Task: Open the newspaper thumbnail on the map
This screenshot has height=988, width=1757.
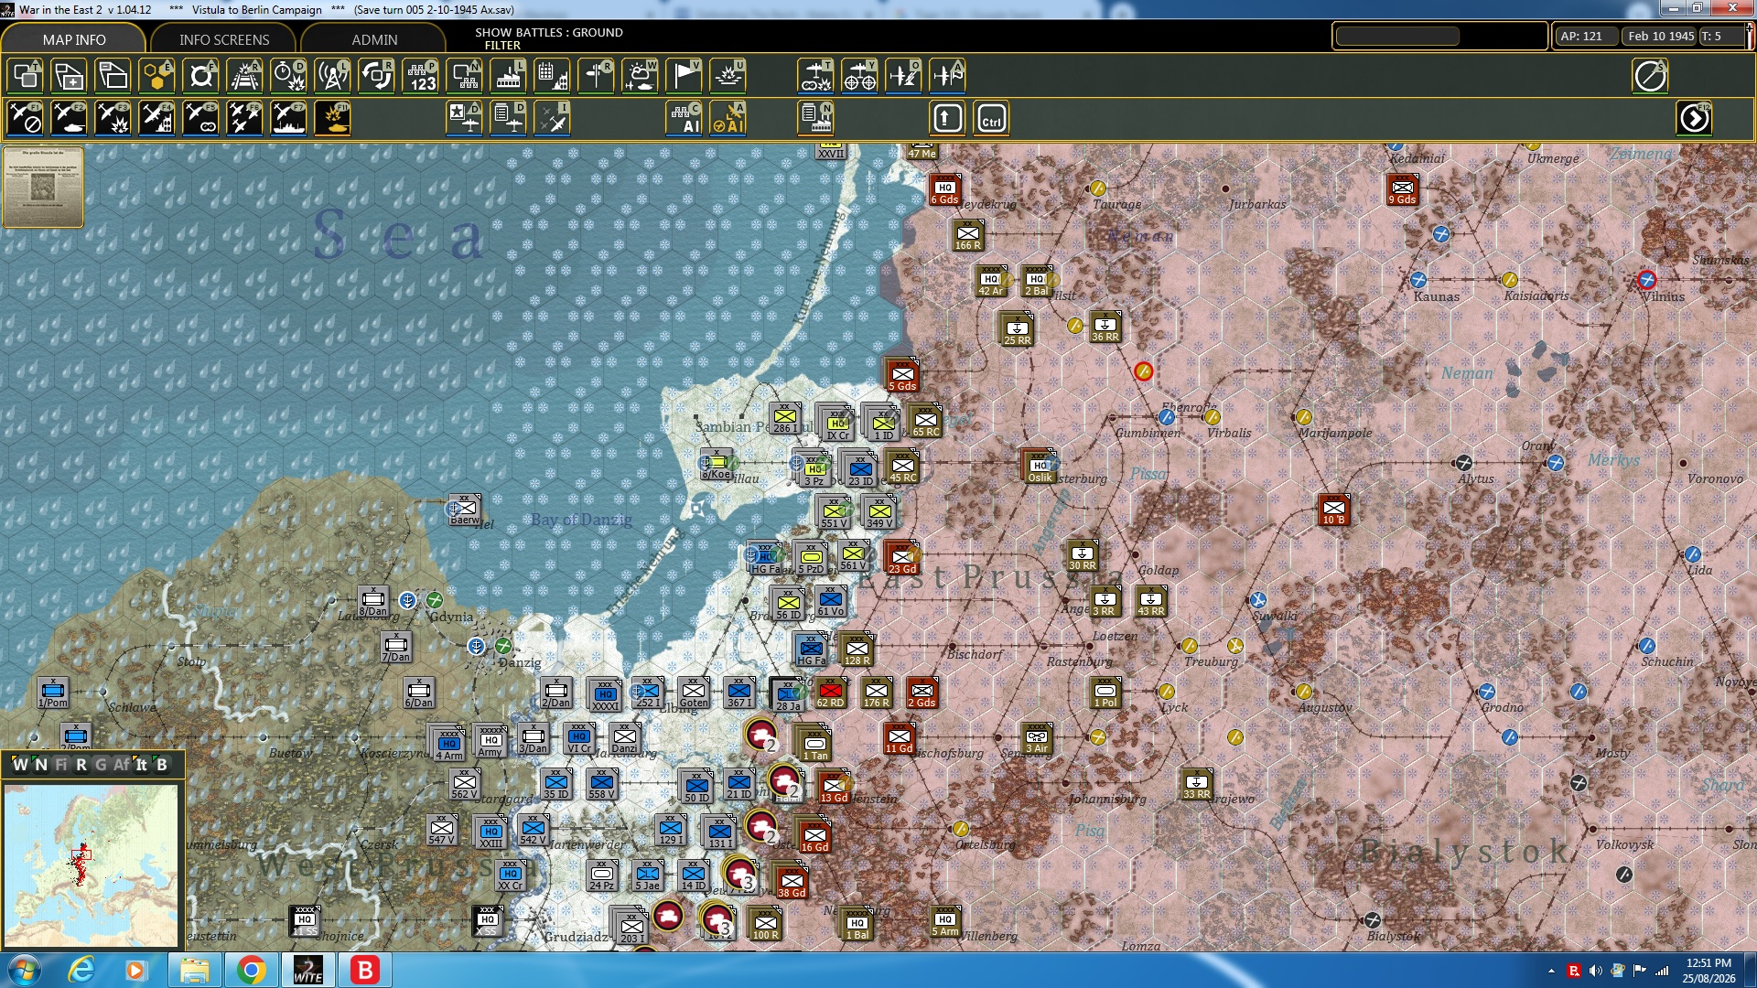Action: (x=43, y=187)
